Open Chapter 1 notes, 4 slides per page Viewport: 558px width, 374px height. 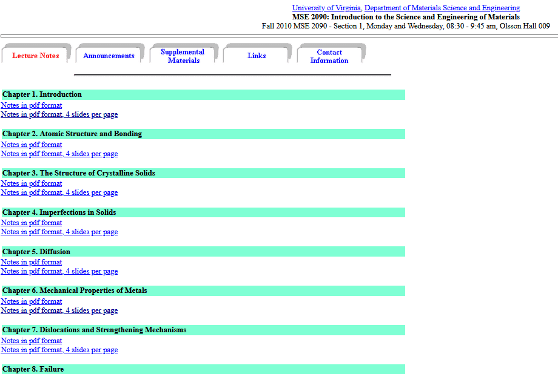(x=59, y=114)
